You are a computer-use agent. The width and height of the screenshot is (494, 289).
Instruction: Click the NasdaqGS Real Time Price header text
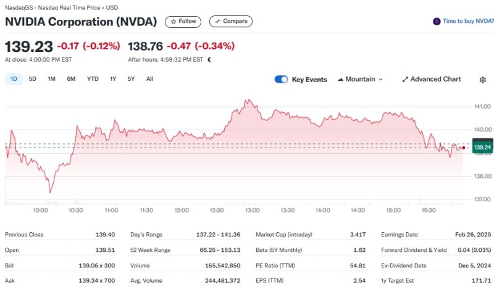61,7
